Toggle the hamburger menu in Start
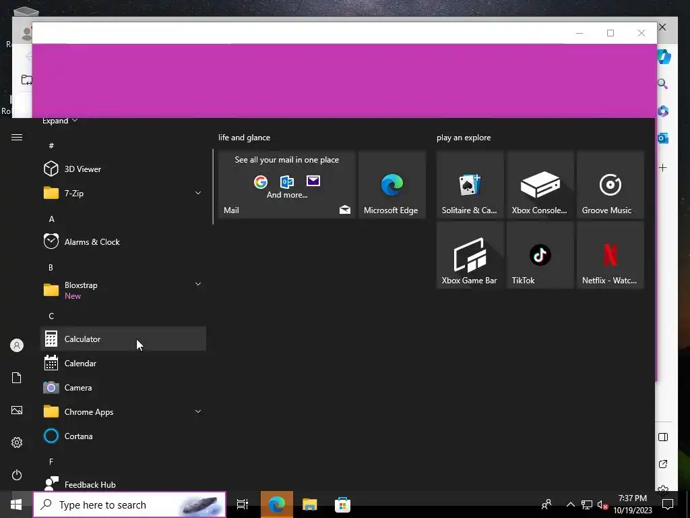690x518 pixels. pos(17,138)
